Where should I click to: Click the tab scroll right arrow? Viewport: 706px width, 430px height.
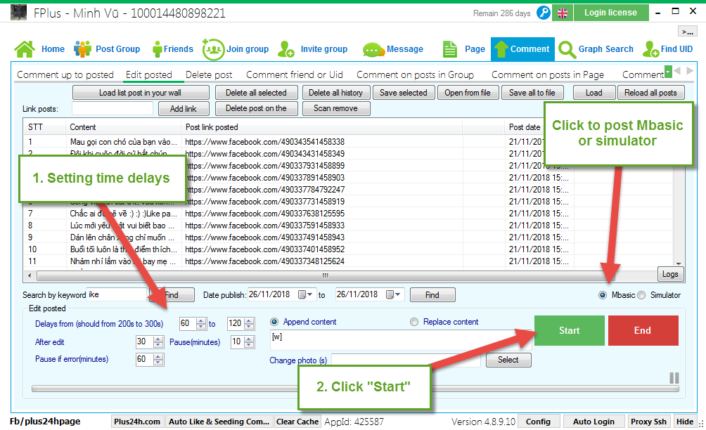689,71
